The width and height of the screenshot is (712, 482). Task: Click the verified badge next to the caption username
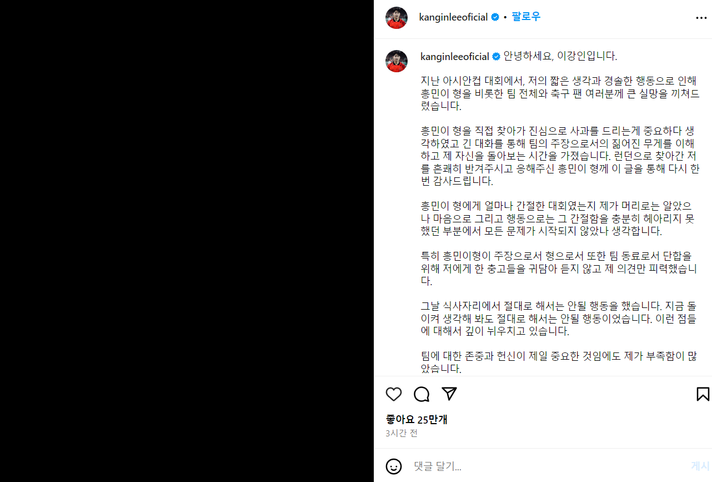[x=496, y=56]
